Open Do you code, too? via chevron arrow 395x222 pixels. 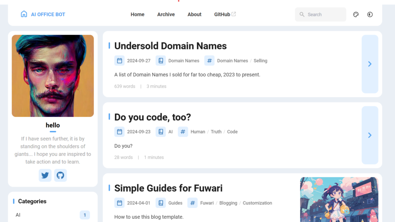coord(370,135)
